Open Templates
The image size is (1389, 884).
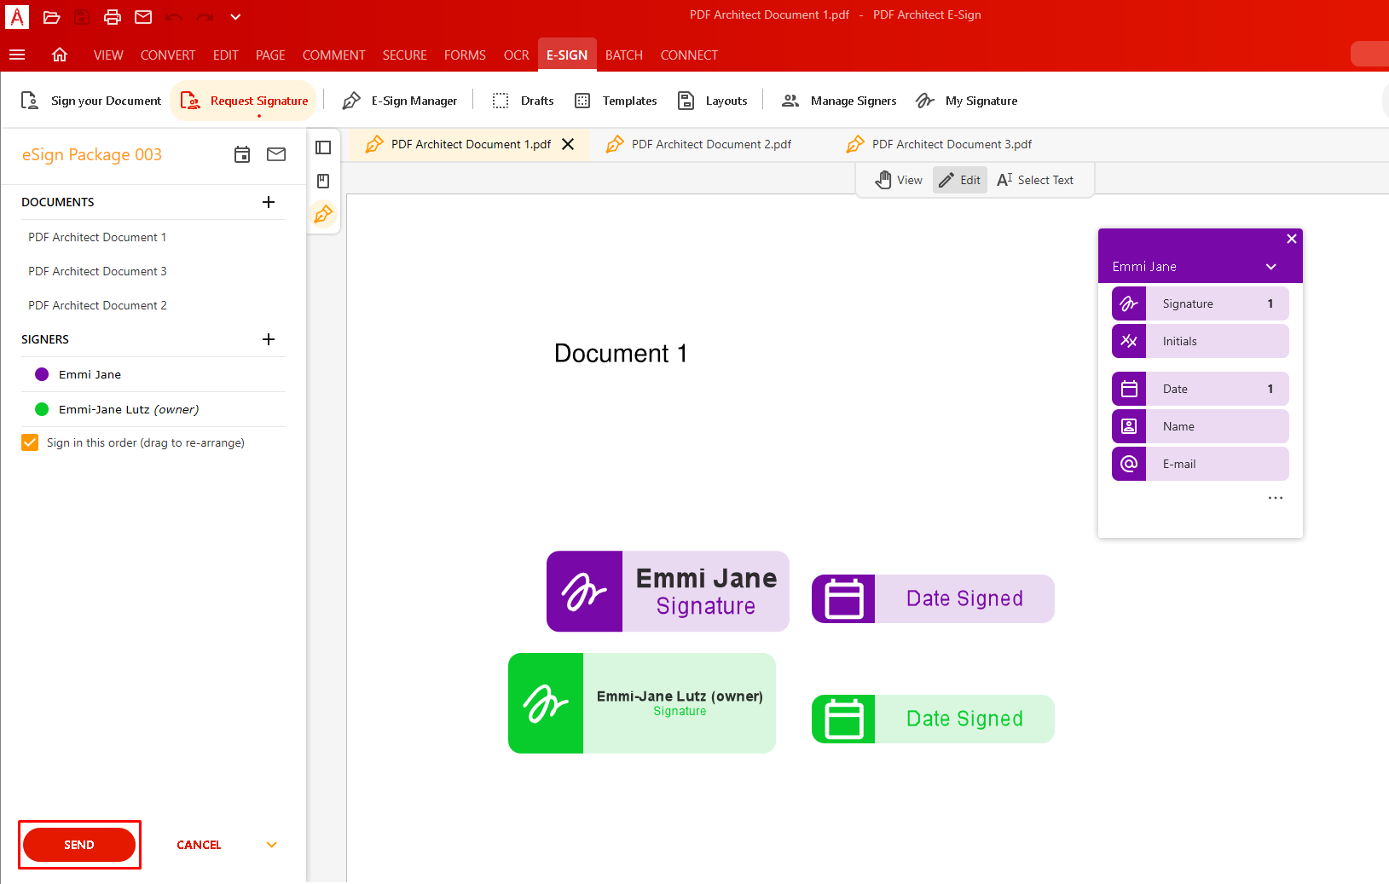click(616, 101)
